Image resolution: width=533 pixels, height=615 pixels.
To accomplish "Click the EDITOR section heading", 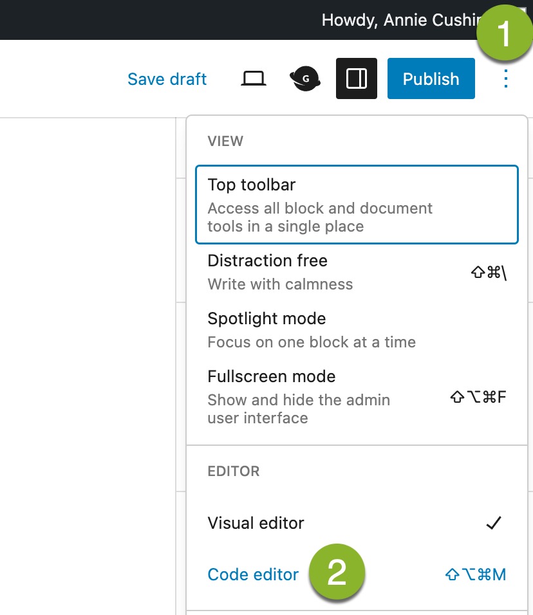I will click(234, 471).
